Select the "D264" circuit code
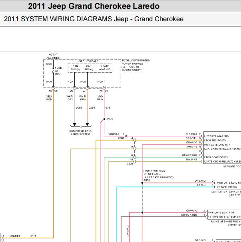Screen dimensions: 241x242 [x=92, y=107]
